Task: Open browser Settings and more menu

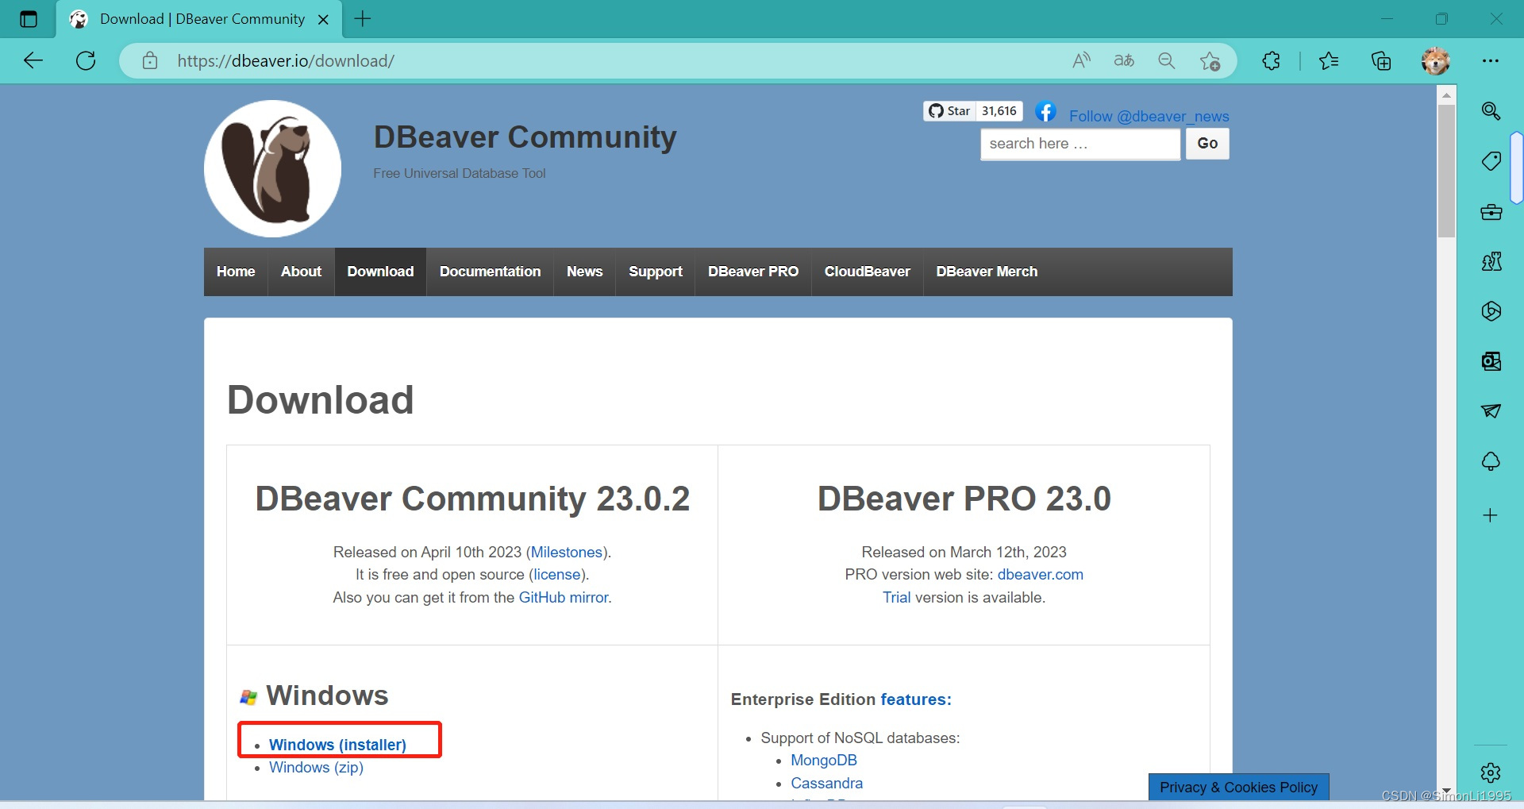Action: pos(1491,60)
